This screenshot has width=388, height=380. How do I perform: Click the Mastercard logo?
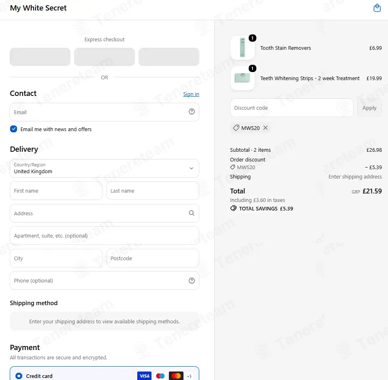coord(176,376)
